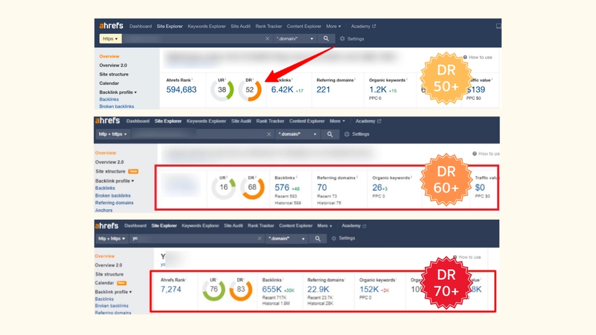
Task: Click the ahrefs logo in the top panel
Action: point(111,26)
